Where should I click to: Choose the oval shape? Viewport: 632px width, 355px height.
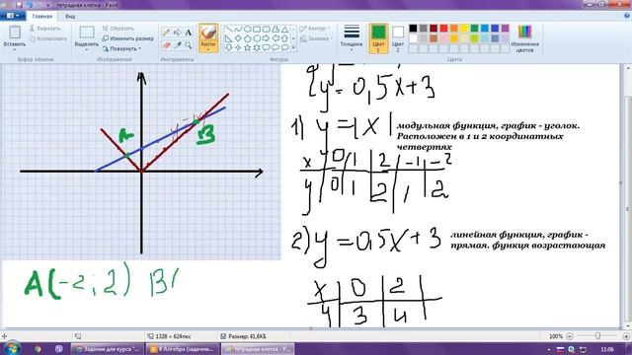click(248, 29)
